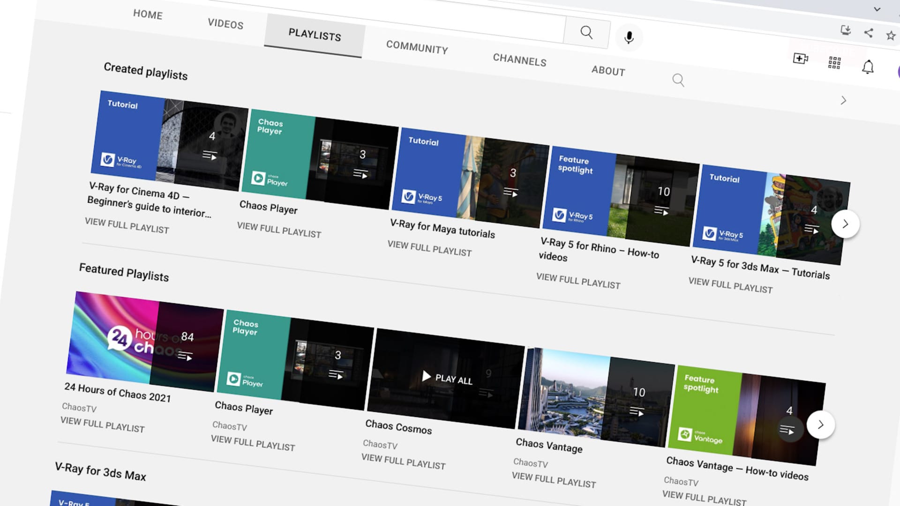Select the Playlists tab
This screenshot has width=900, height=506.
point(315,35)
